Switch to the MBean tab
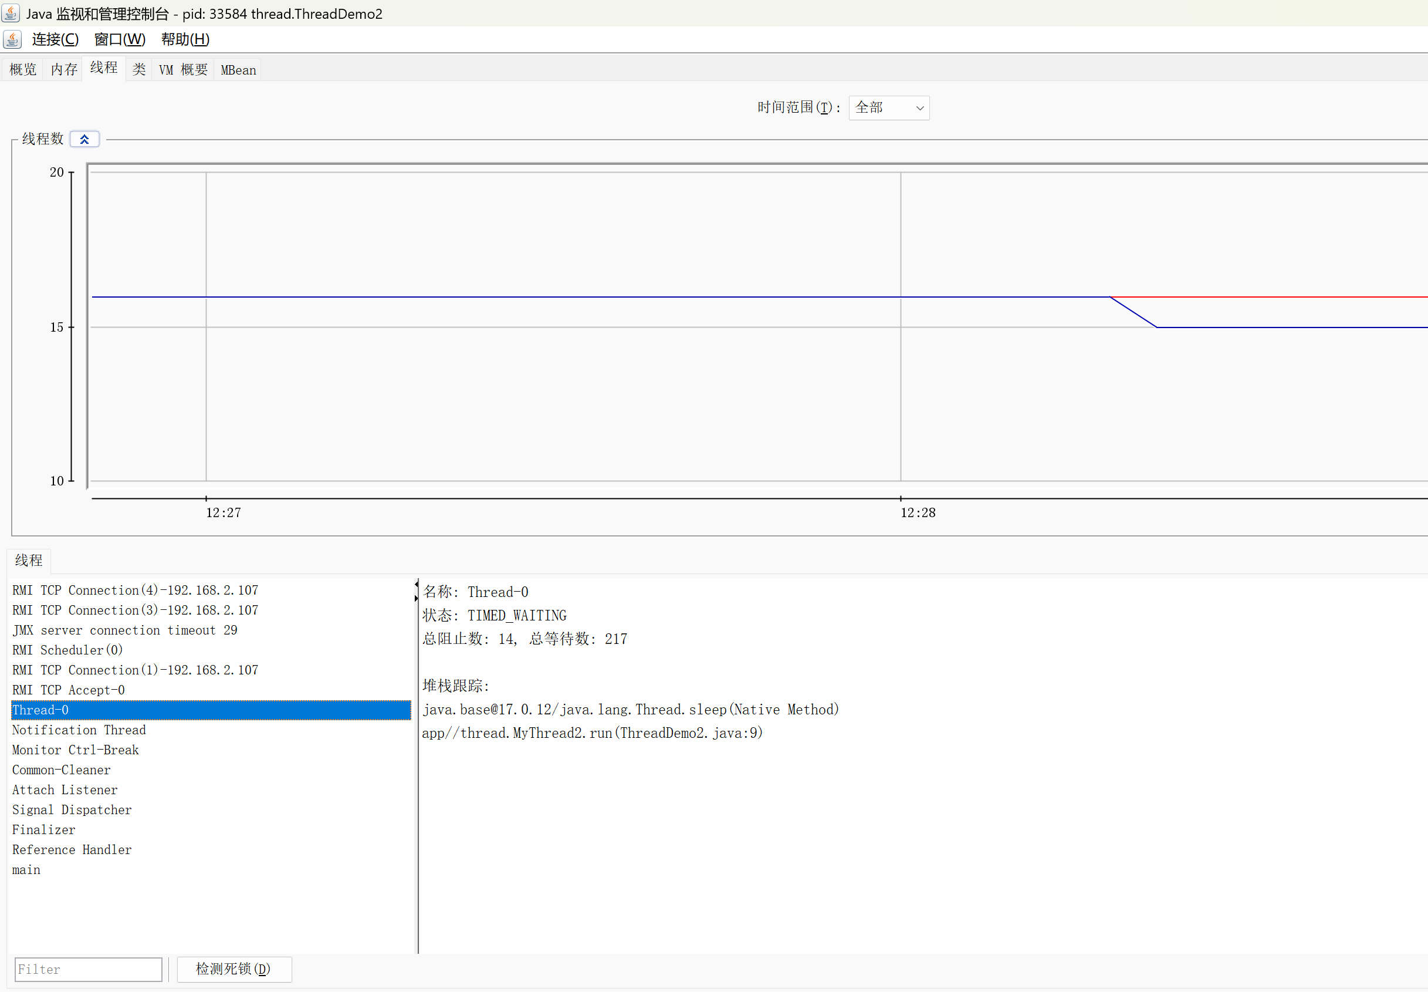Image resolution: width=1428 pixels, height=992 pixels. (x=238, y=69)
